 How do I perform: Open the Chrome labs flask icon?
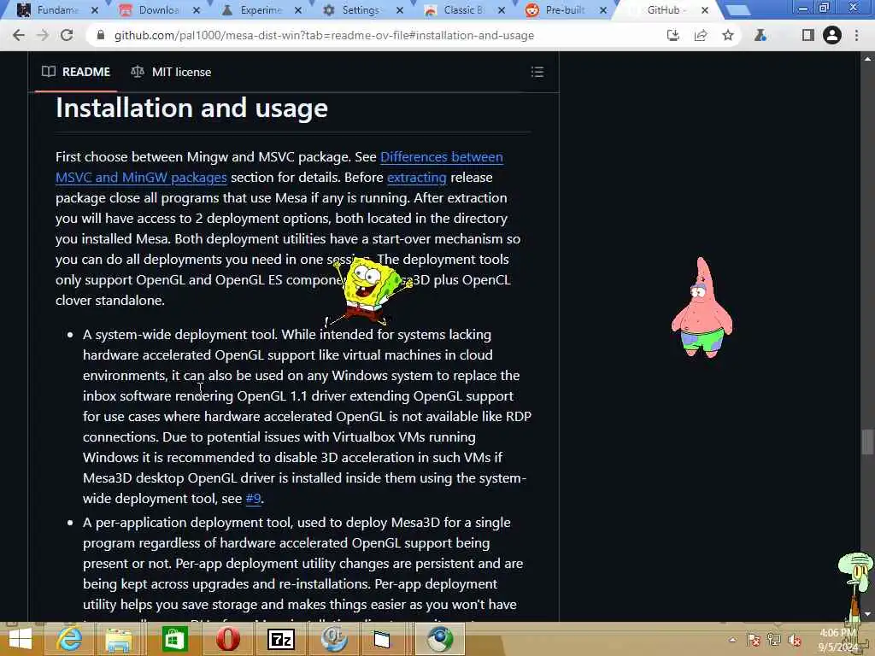coord(760,35)
